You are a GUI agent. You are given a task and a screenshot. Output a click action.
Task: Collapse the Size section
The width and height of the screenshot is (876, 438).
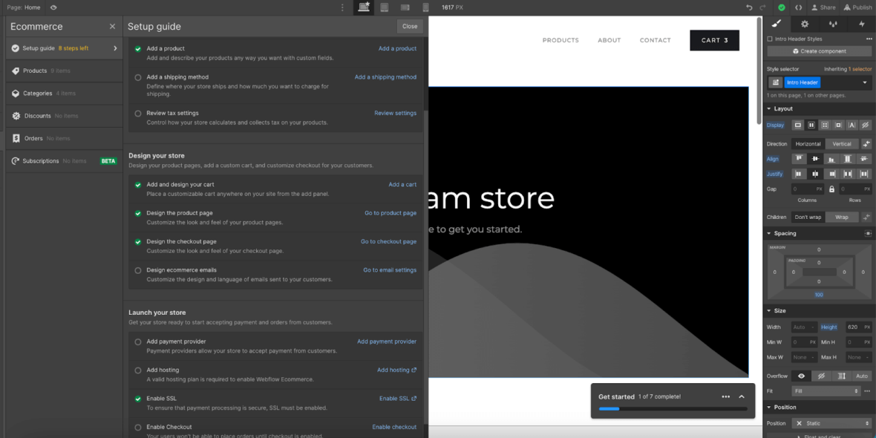click(769, 310)
